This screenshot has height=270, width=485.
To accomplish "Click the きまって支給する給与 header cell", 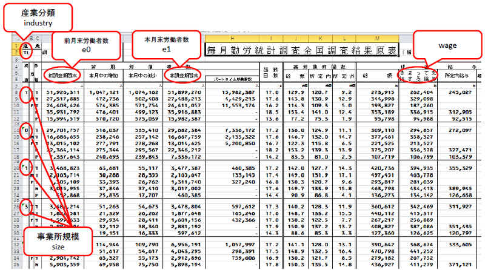I will pos(418,76).
